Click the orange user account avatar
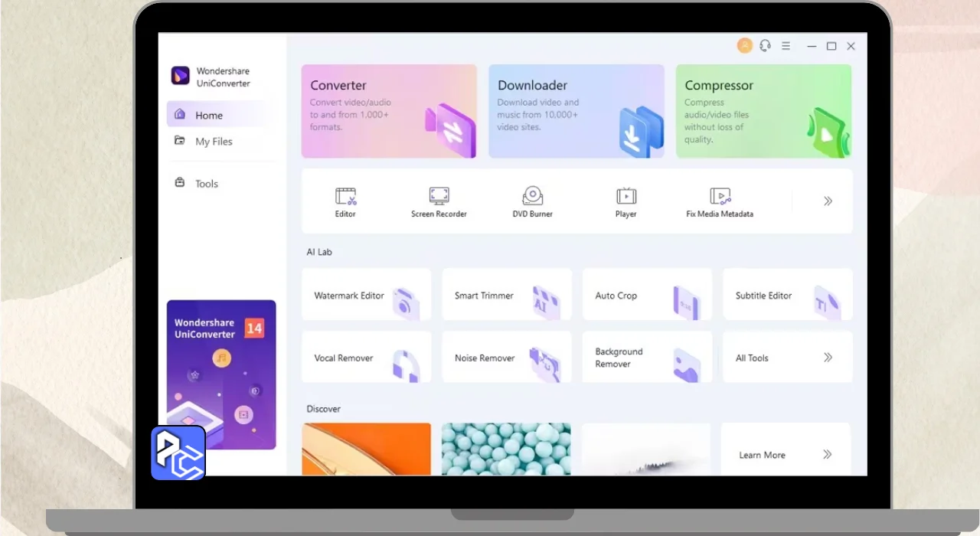Viewport: 980px width, 536px height. (745, 46)
